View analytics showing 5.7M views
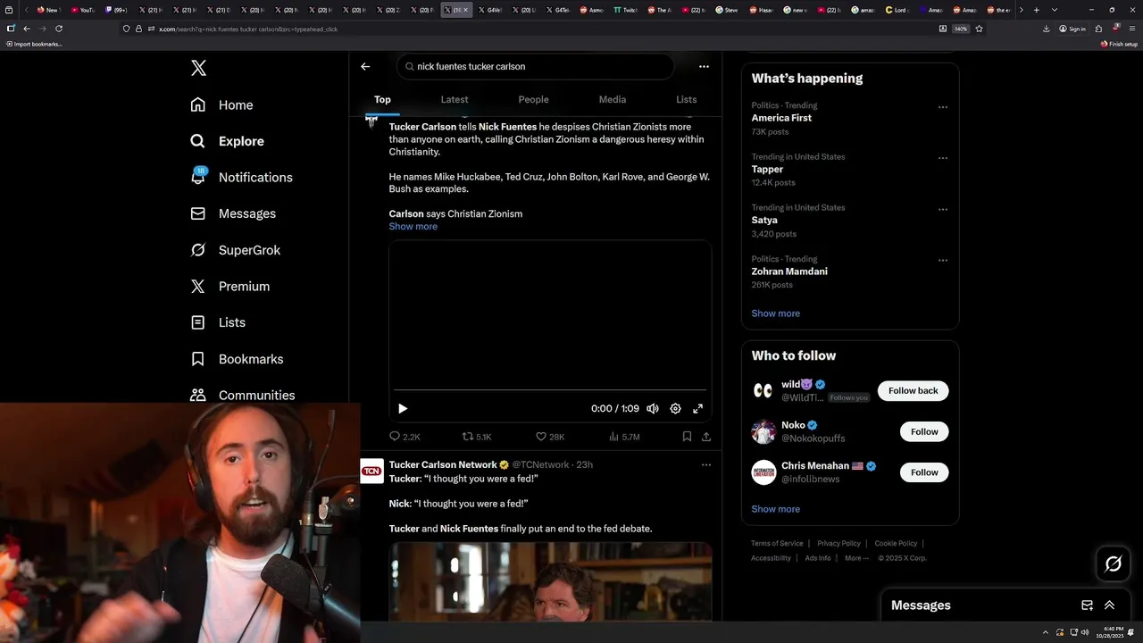Viewport: 1143px width, 643px height. coord(623,437)
